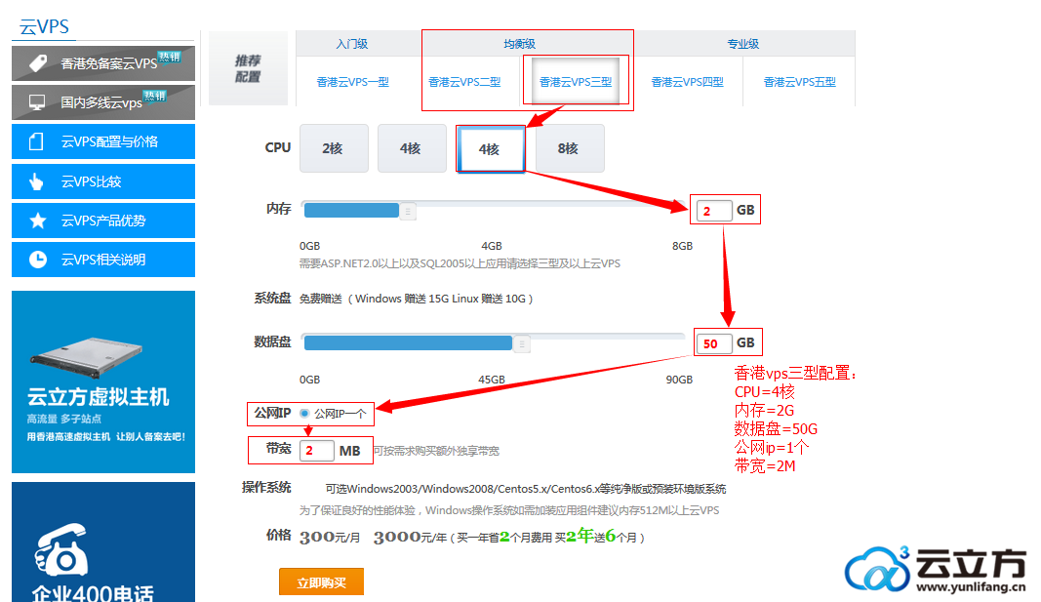Select the blue-outlined 4核 CPU option
Screen dimensions: 1041x602
click(x=490, y=149)
